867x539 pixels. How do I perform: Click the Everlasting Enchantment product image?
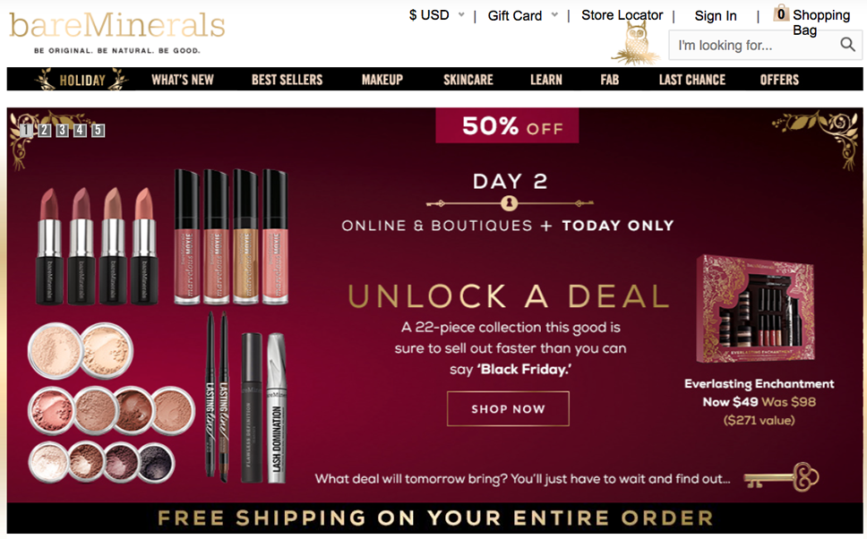(755, 309)
